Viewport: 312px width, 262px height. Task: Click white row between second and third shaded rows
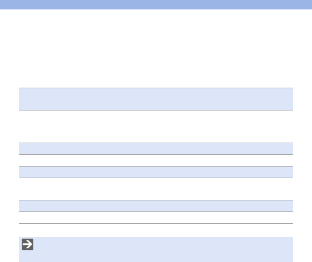pos(156,160)
